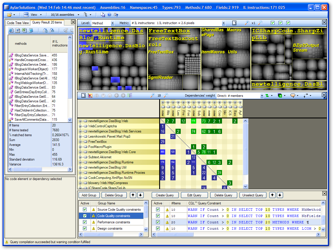The height and width of the screenshot is (250, 333).
Task: Click the Create Query button
Action: coord(165,195)
